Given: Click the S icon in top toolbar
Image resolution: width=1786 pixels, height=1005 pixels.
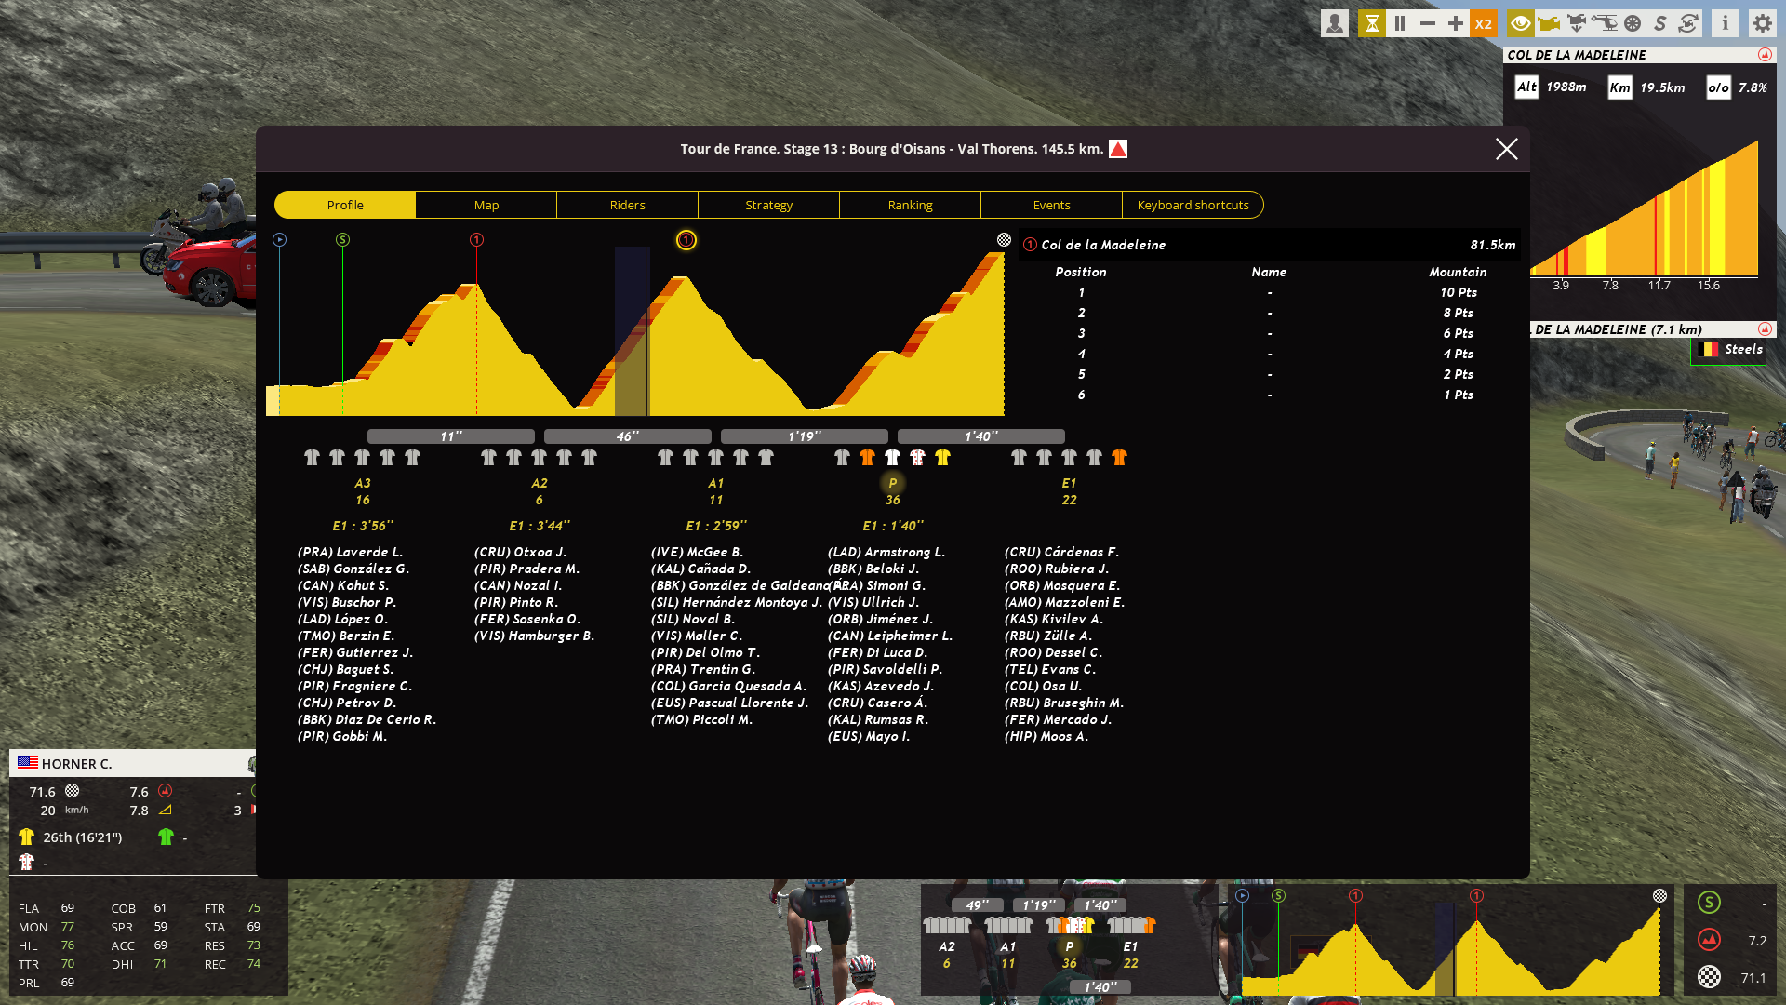Looking at the screenshot, I should [1660, 23].
